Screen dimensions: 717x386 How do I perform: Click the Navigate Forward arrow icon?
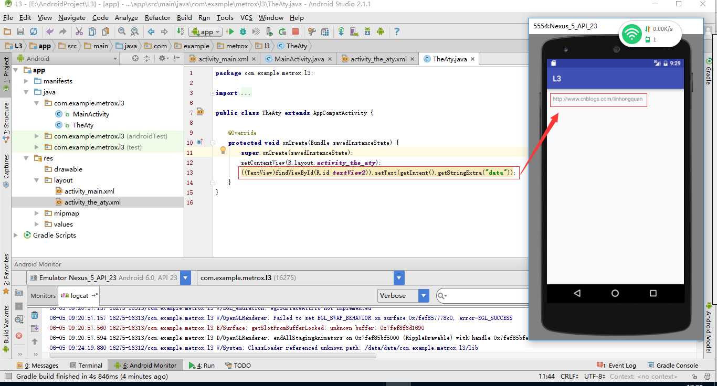[x=164, y=31]
